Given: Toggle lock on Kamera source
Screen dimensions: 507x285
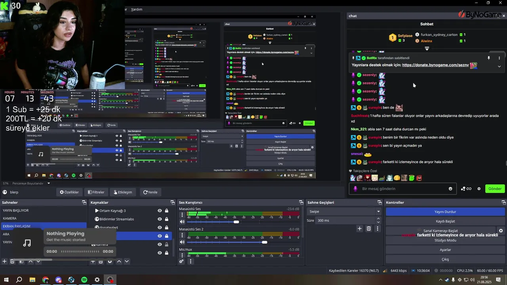Looking at the screenshot, I should [166, 244].
